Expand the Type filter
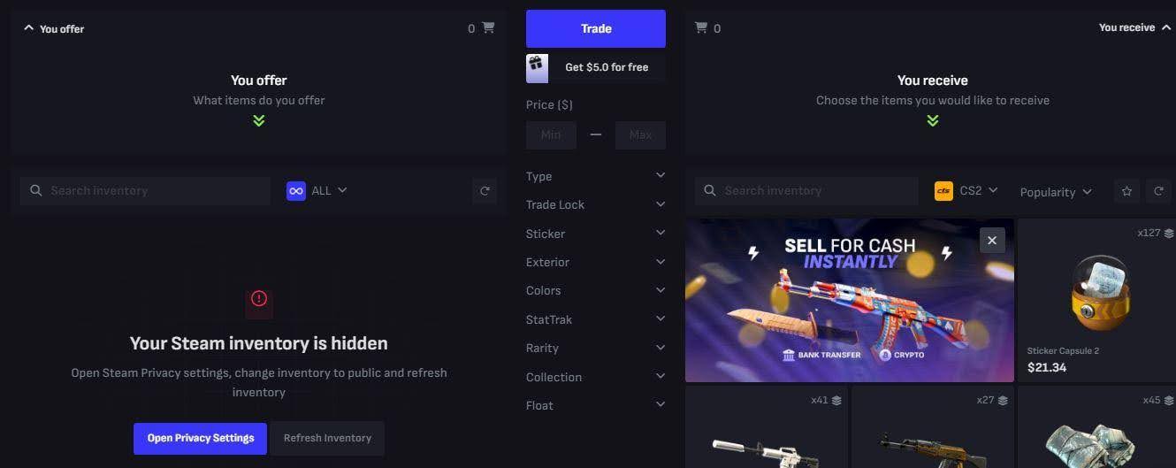This screenshot has width=1176, height=468. click(x=596, y=176)
